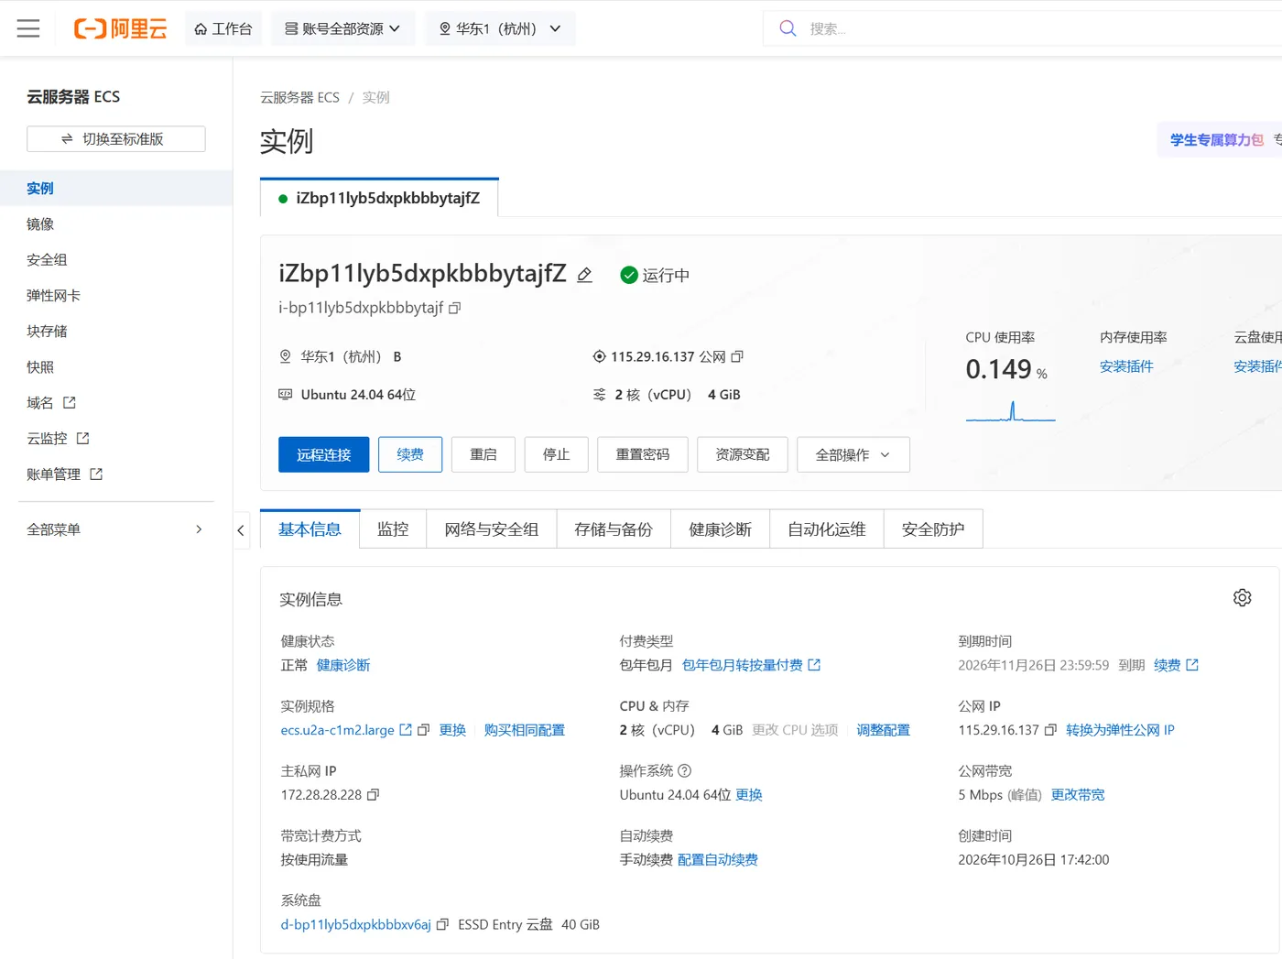
Task: Open the 安全防护 tab
Action: pos(933,529)
